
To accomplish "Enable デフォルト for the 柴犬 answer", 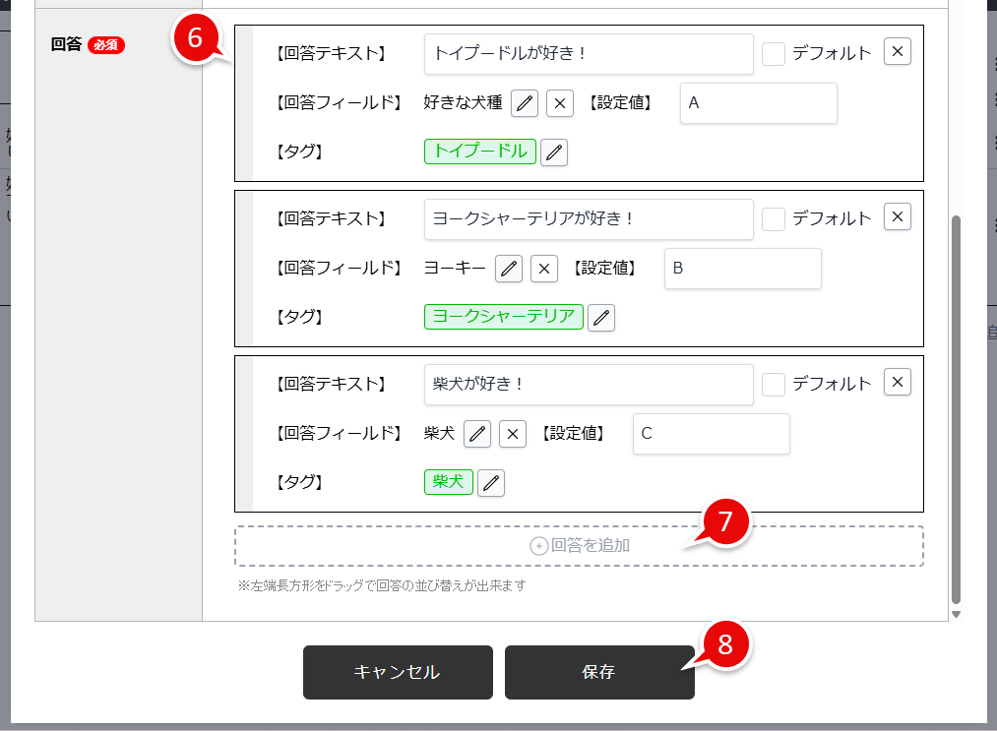I will tap(773, 382).
